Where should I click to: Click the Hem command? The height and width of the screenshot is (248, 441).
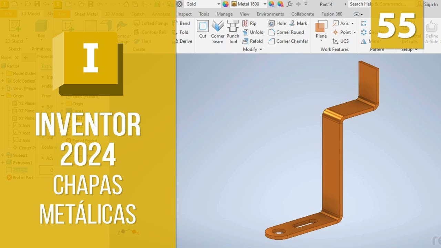pyautogui.click(x=142, y=41)
